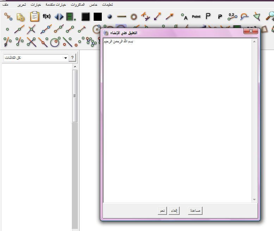The image size is (274, 231).
Task: Click the clipboard construction comment icon
Action: click(35, 17)
